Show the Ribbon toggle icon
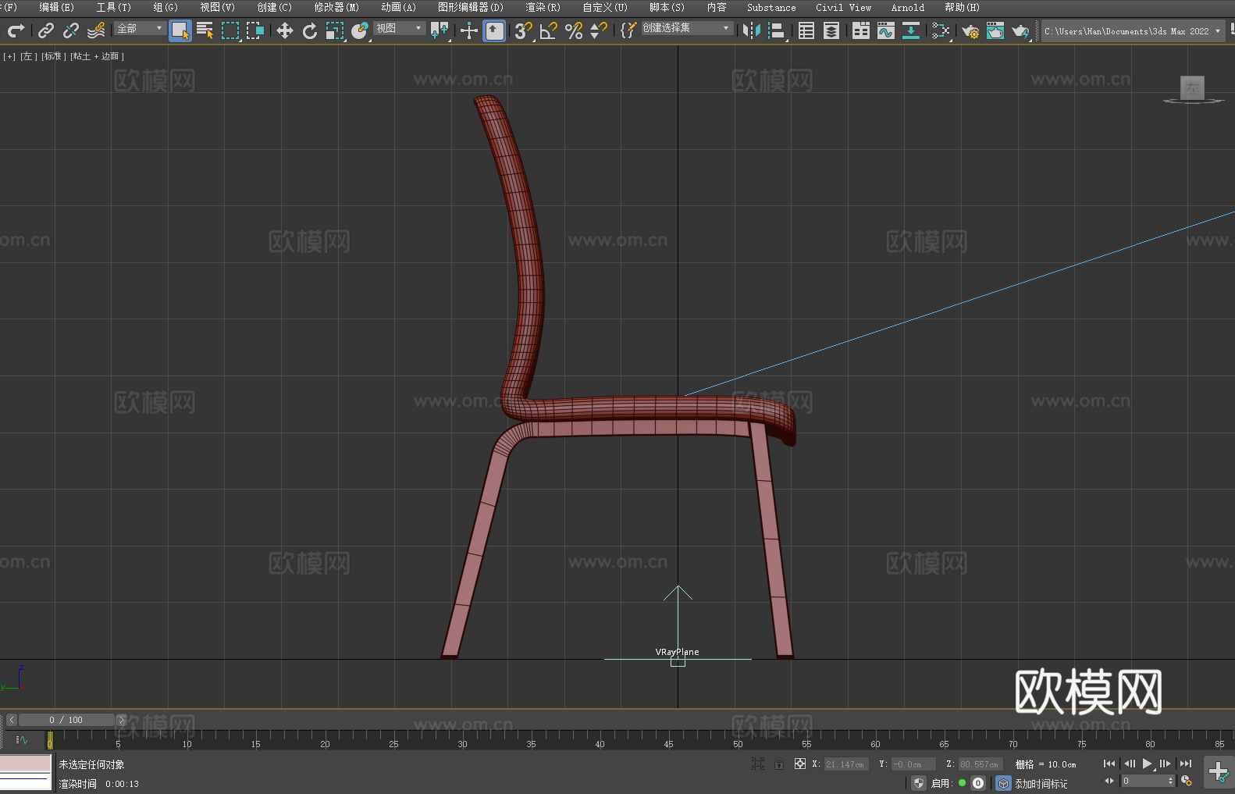The height and width of the screenshot is (794, 1235). coord(861,30)
